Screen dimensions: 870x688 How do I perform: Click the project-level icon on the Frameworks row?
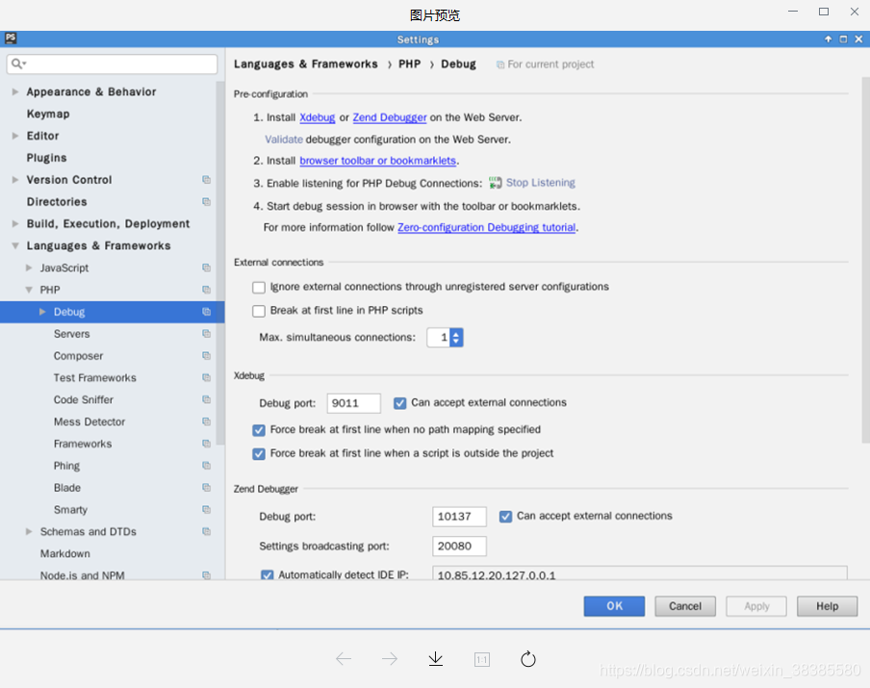pyautogui.click(x=206, y=444)
